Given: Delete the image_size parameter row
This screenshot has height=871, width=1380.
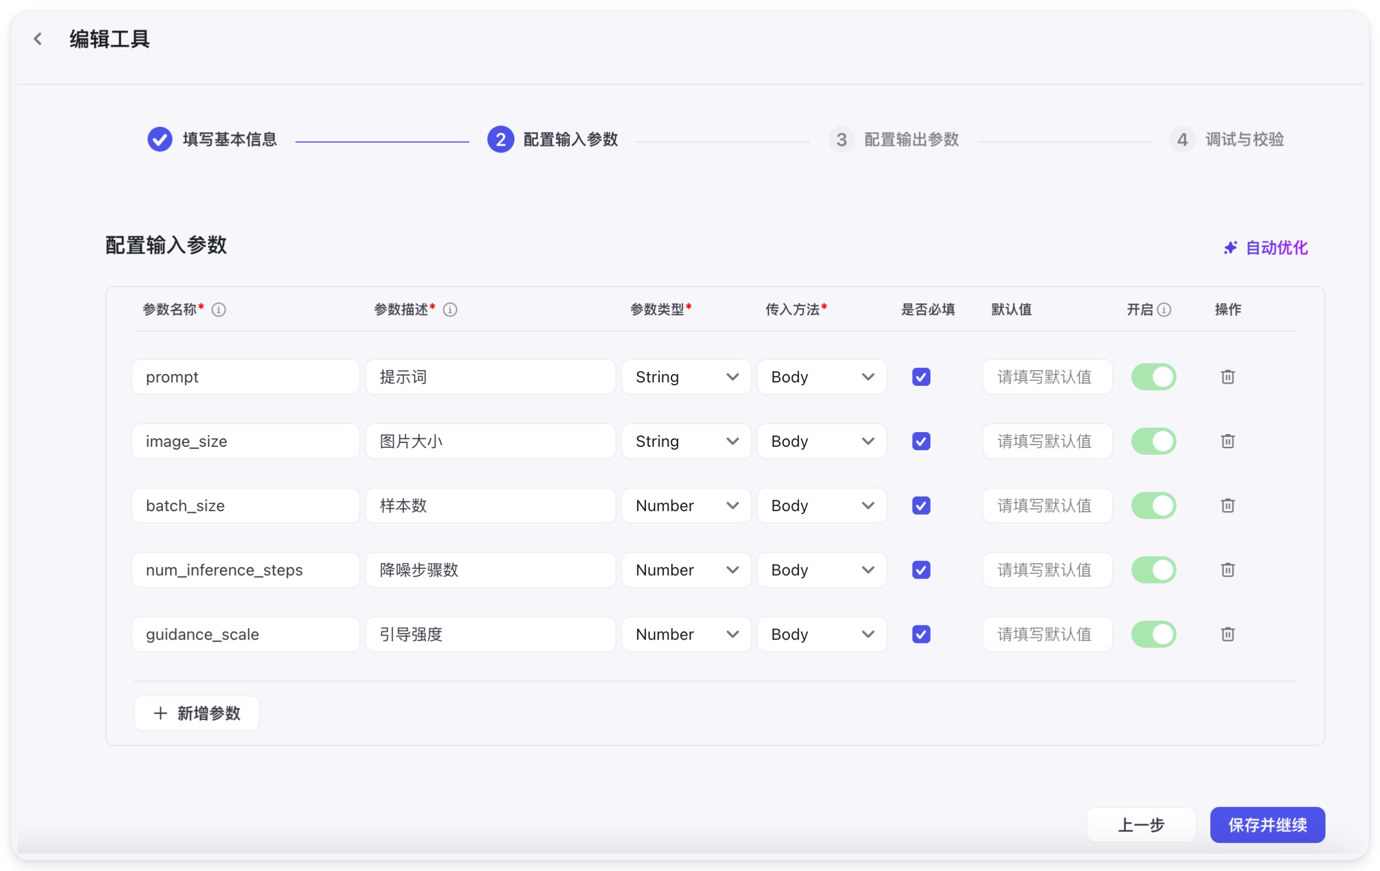Looking at the screenshot, I should [1227, 441].
